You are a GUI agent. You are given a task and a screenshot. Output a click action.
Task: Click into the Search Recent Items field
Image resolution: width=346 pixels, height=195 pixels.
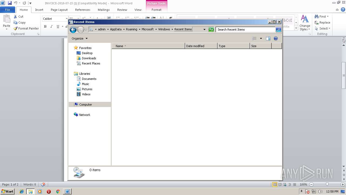245,30
